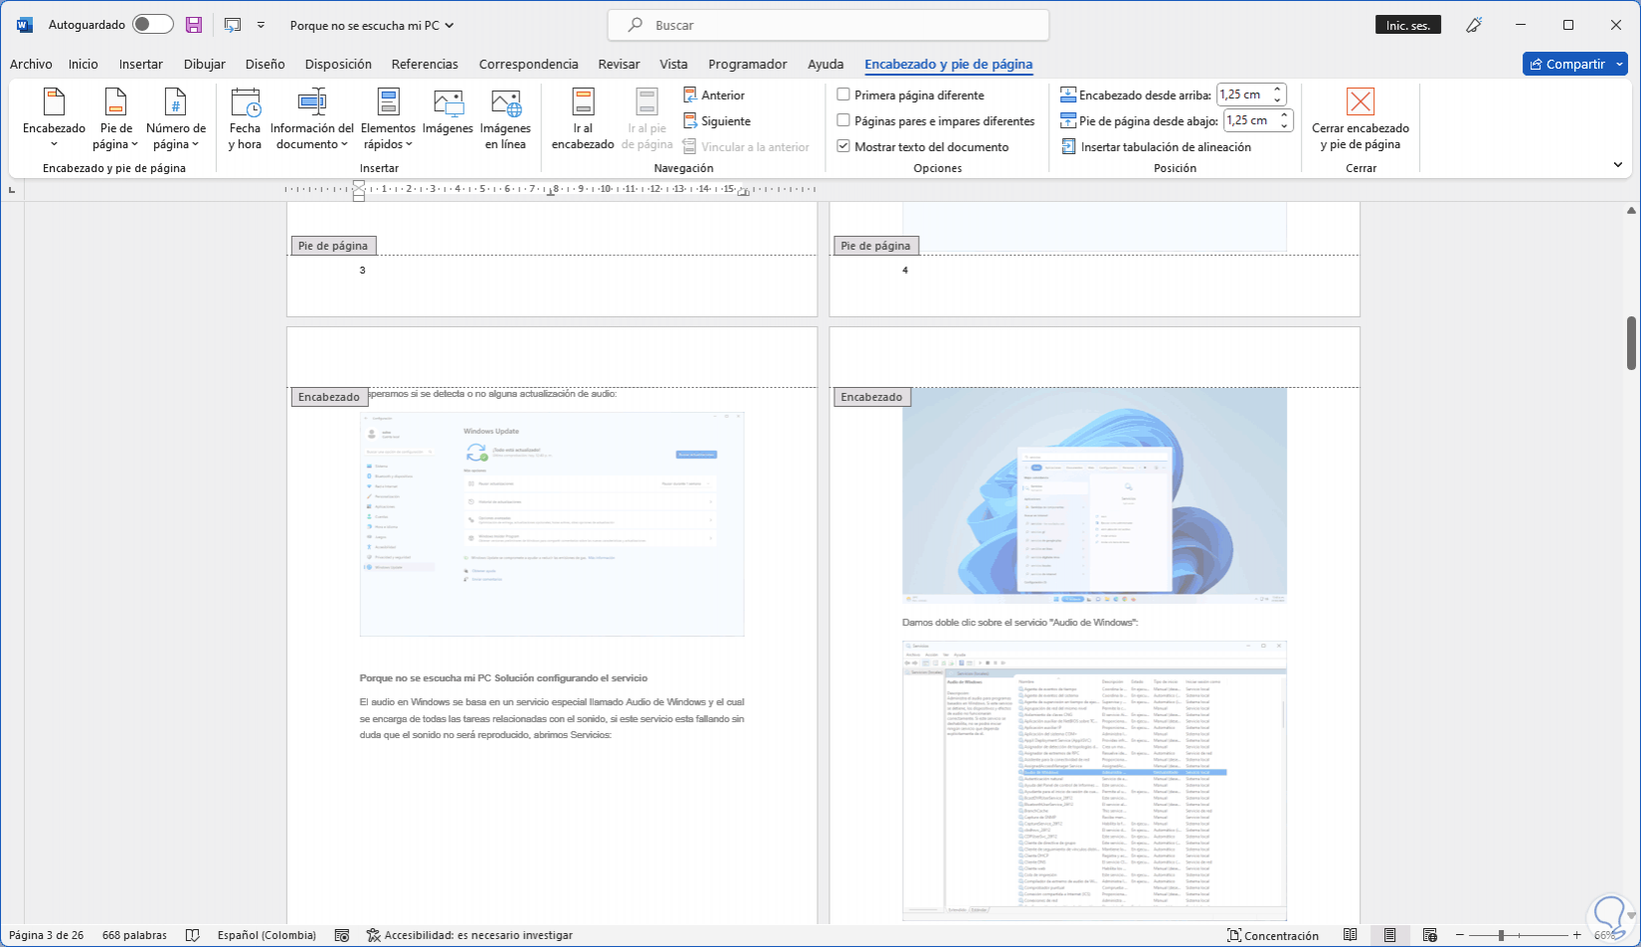Click the touch/mouse mode icon in title bar
Screen dimensions: 1641x947
coord(233,25)
